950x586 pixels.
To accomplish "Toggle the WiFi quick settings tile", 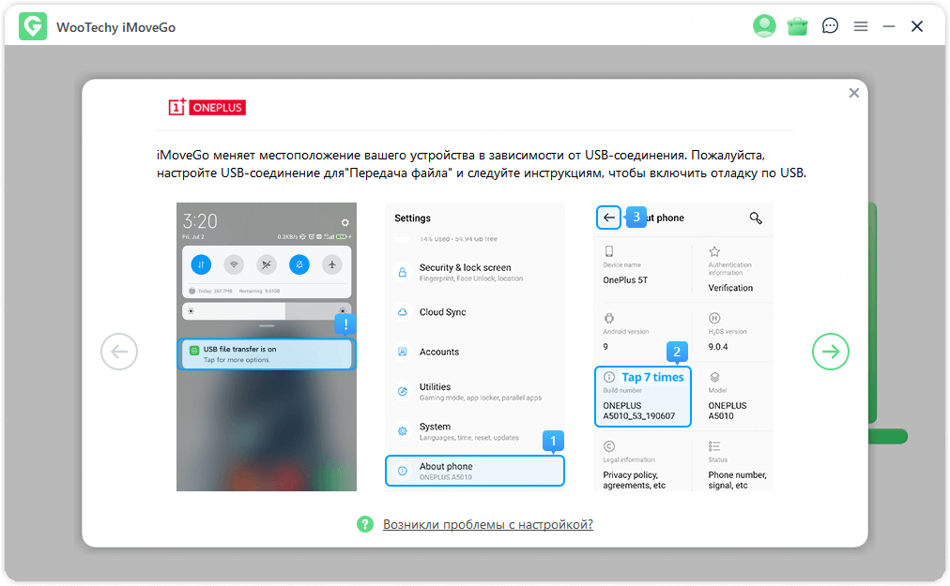I will (234, 265).
